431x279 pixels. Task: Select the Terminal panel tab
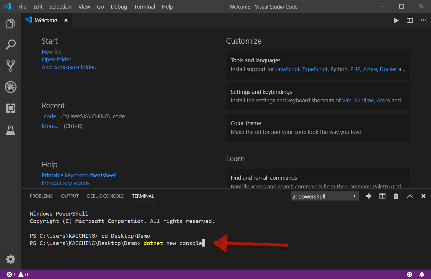143,196
